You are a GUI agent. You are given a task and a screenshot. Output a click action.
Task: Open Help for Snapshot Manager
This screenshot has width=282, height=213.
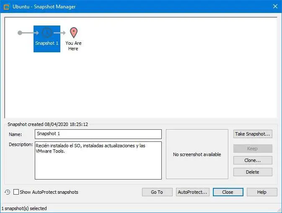point(262,192)
